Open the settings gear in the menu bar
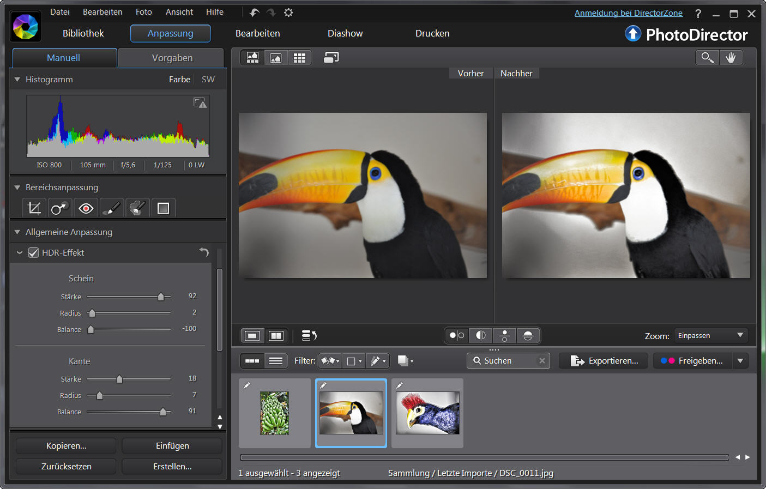Image resolution: width=766 pixels, height=489 pixels. coord(288,13)
